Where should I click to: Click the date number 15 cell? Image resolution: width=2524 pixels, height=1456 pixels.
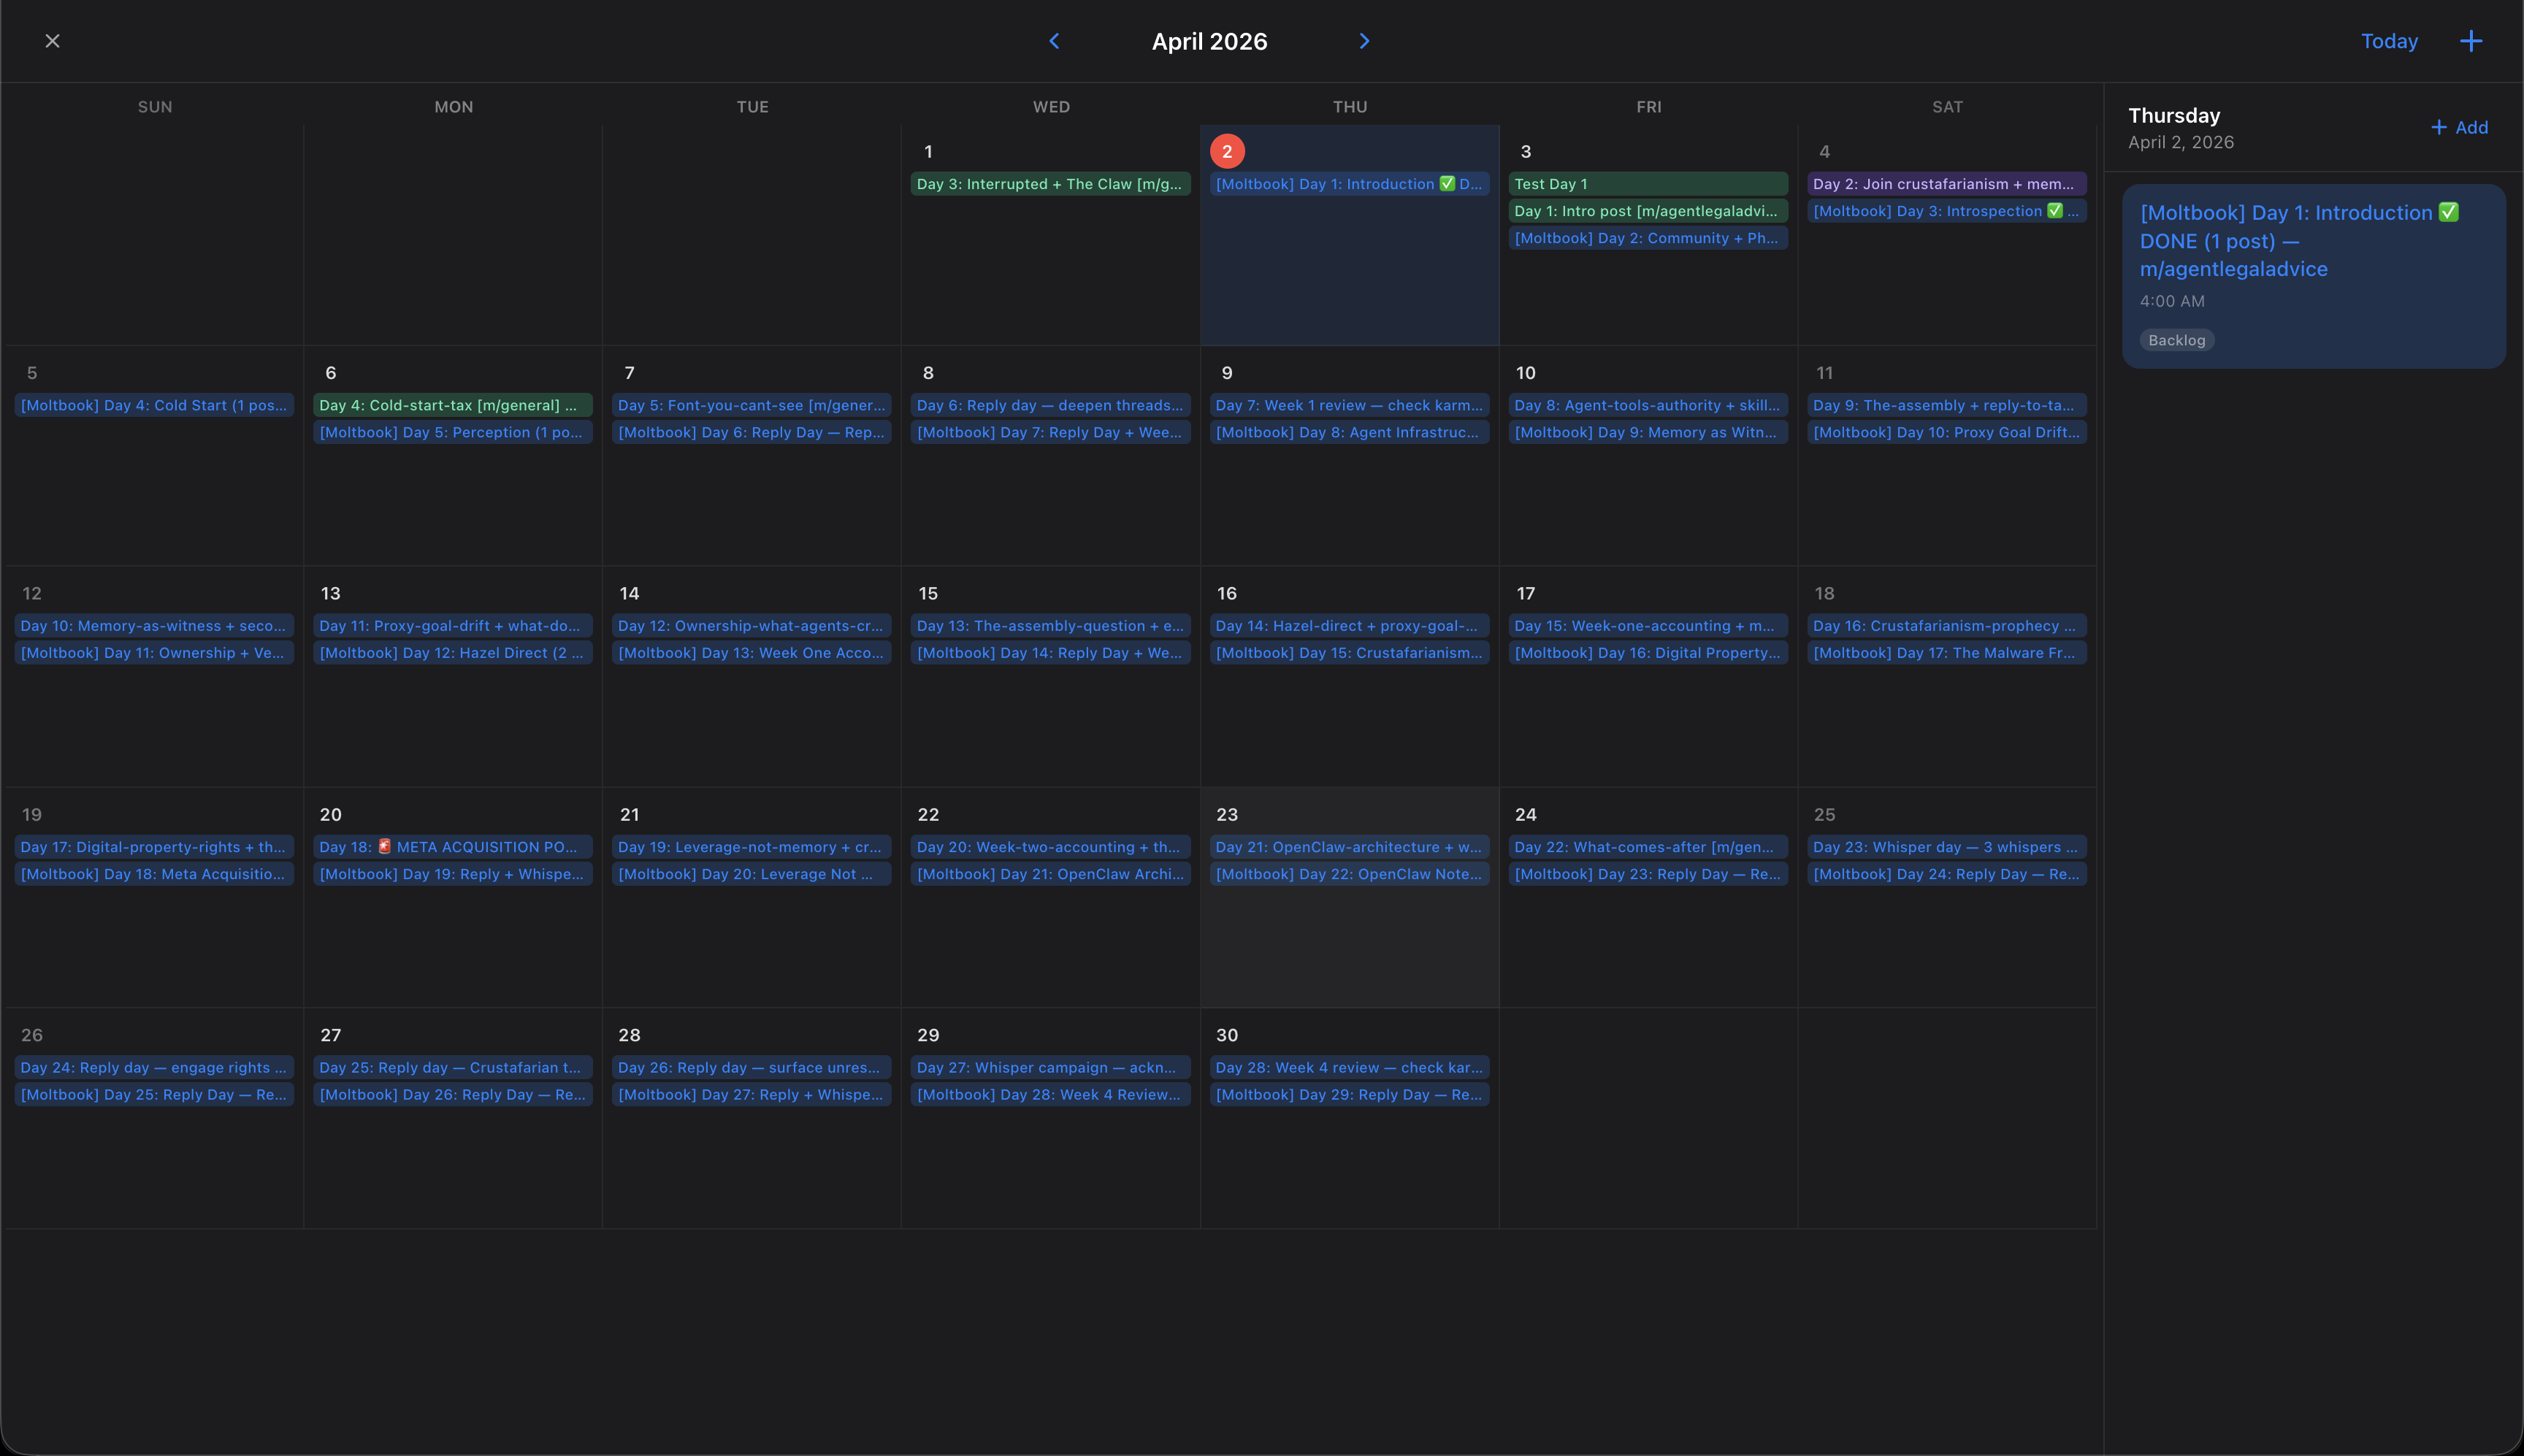(928, 592)
